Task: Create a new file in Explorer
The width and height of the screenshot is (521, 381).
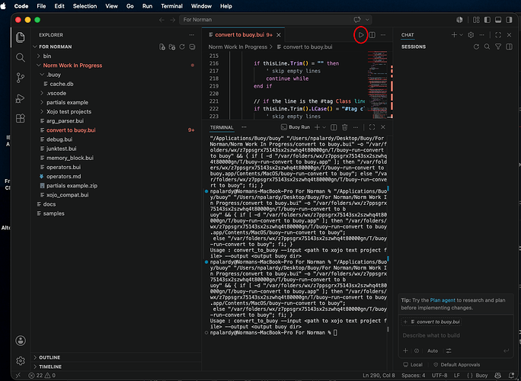Action: pos(161,47)
